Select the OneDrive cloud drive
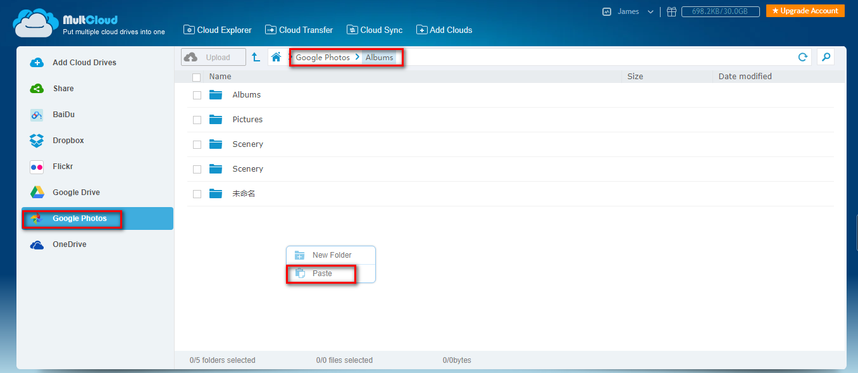The width and height of the screenshot is (858, 373). point(97,244)
